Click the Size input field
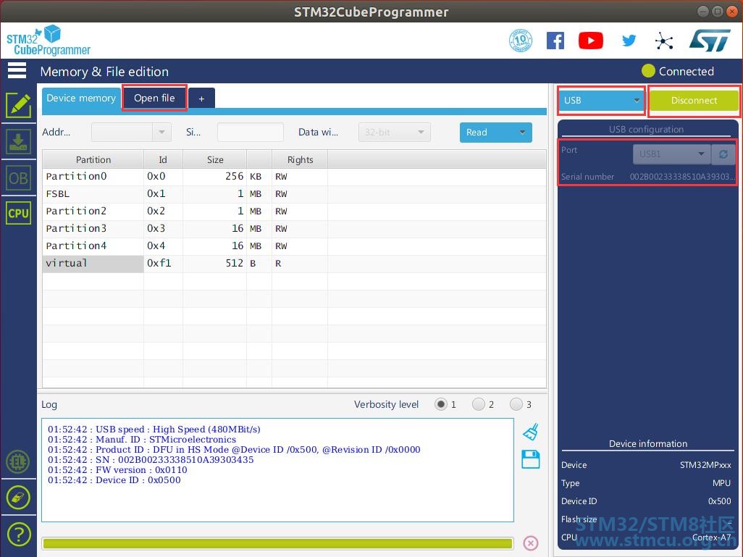Image resolution: width=743 pixels, height=557 pixels. (250, 133)
